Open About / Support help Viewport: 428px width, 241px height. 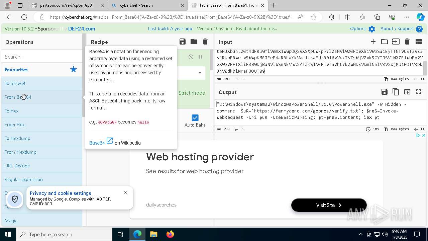(402, 29)
